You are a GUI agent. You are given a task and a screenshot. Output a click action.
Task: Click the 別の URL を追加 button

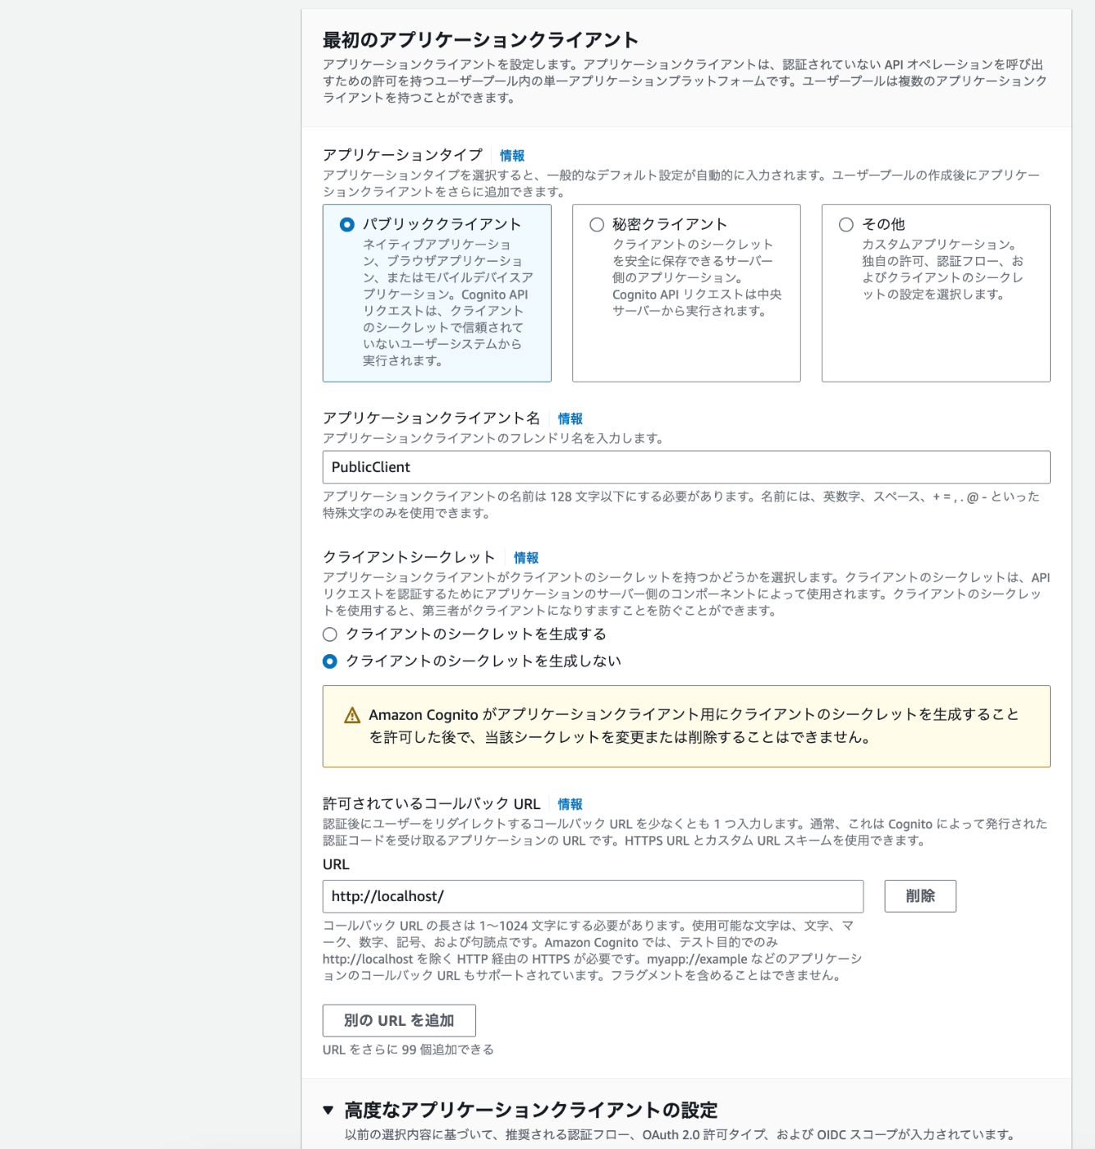coord(399,1020)
